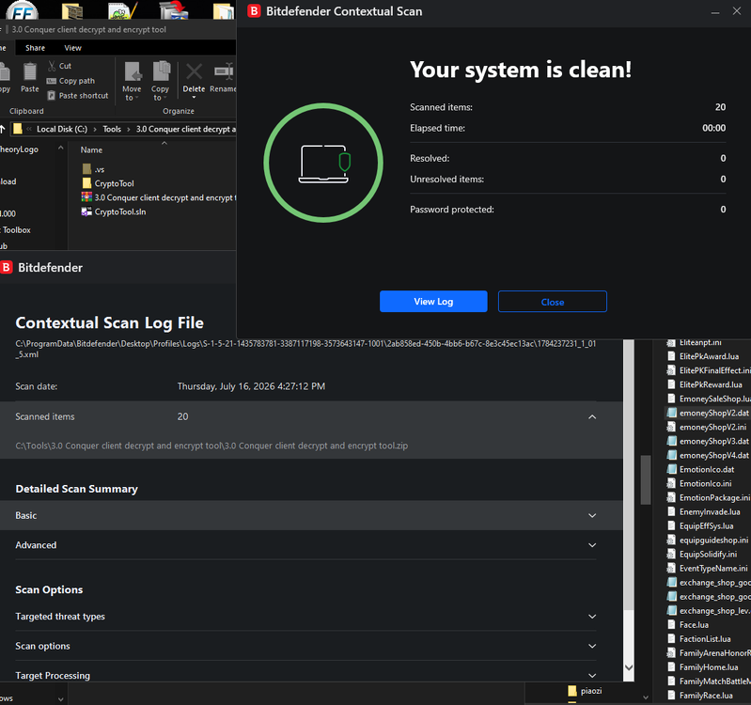The width and height of the screenshot is (751, 705).
Task: Select the Copy path icon
Action: tap(52, 81)
